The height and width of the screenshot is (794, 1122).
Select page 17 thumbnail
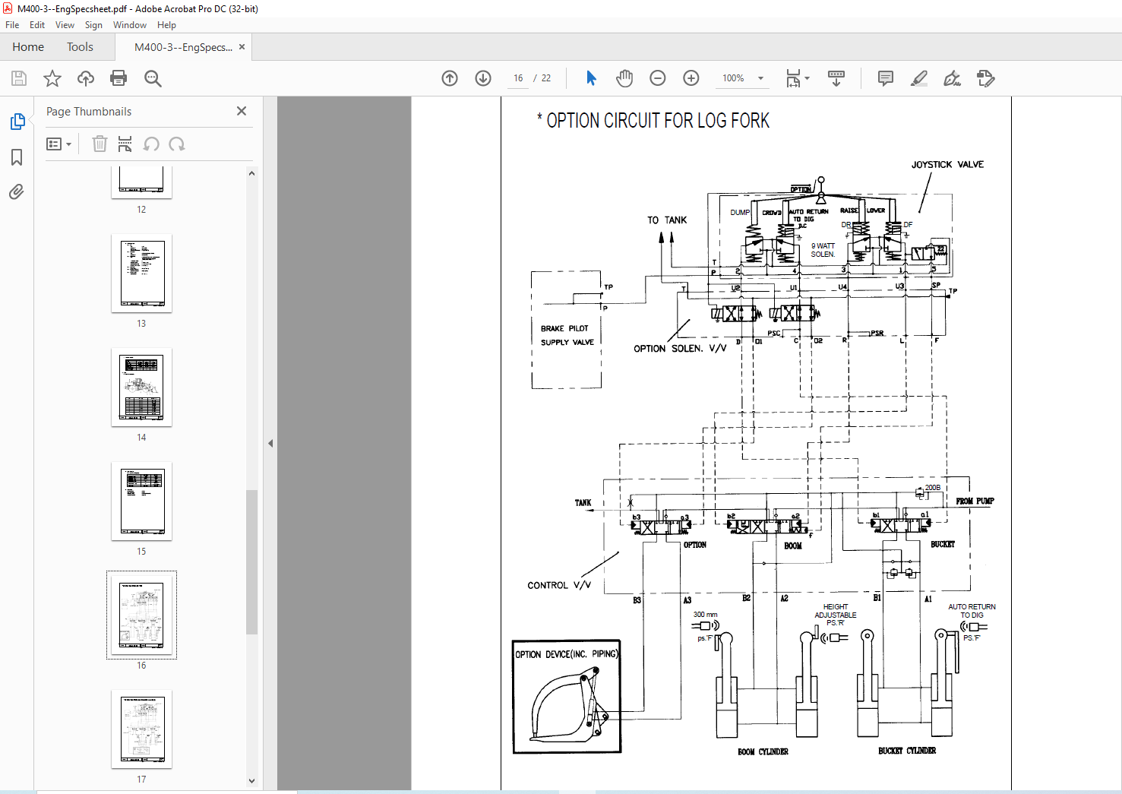click(142, 729)
